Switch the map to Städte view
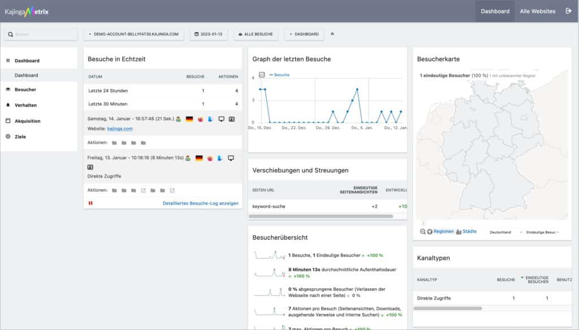This screenshot has width=579, height=330. tap(469, 232)
